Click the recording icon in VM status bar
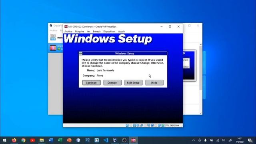Screen dimensions: 256x144 click(x=156, y=125)
